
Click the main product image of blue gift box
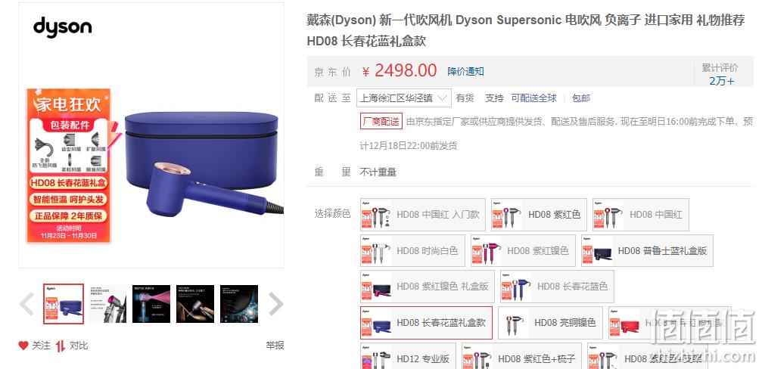[202, 163]
